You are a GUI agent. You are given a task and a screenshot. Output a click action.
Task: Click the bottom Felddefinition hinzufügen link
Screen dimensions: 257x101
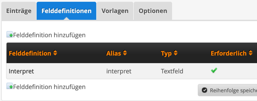tap(49, 87)
